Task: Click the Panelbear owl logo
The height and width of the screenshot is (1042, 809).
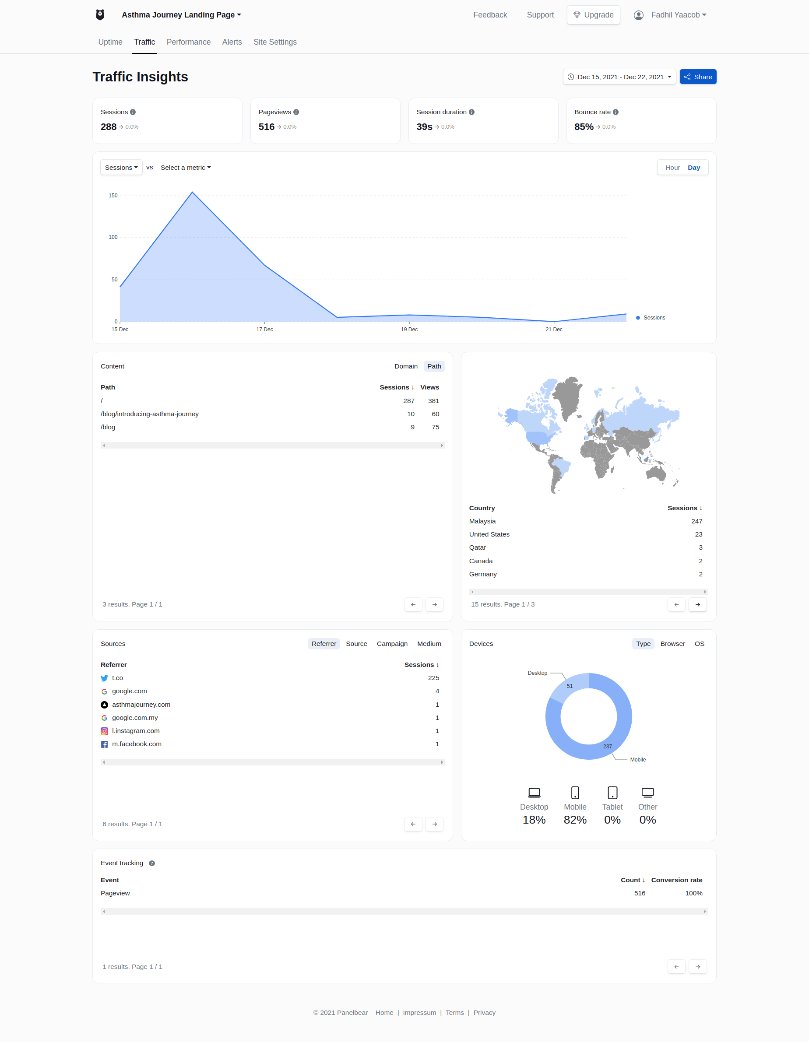Action: 100,14
